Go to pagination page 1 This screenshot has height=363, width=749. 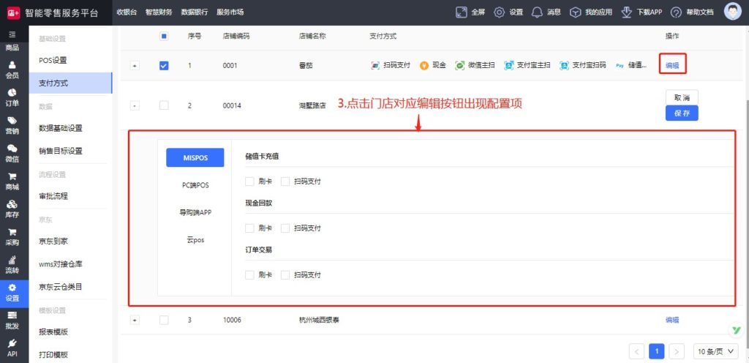pyautogui.click(x=656, y=351)
